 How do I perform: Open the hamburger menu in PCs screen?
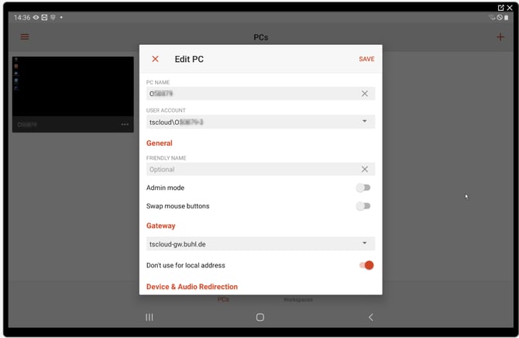(25, 36)
